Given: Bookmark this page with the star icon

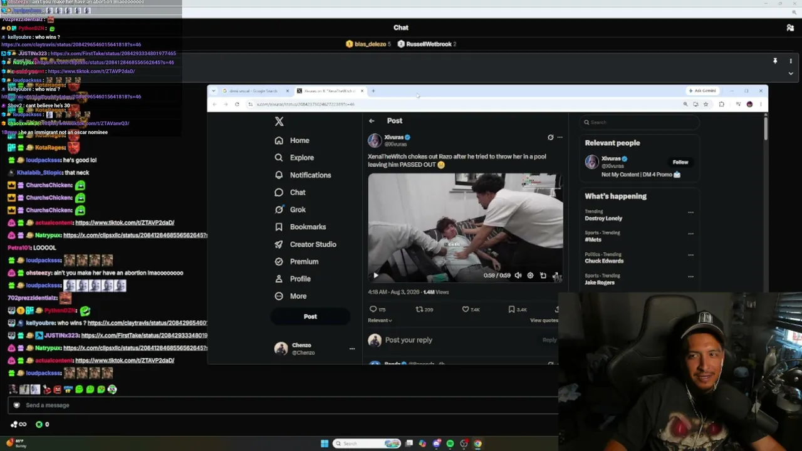Looking at the screenshot, I should point(706,105).
